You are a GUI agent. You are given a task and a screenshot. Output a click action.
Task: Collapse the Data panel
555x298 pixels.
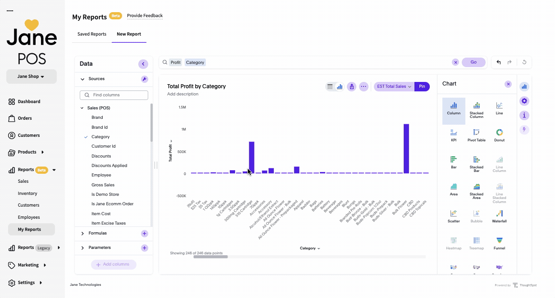[x=143, y=64]
